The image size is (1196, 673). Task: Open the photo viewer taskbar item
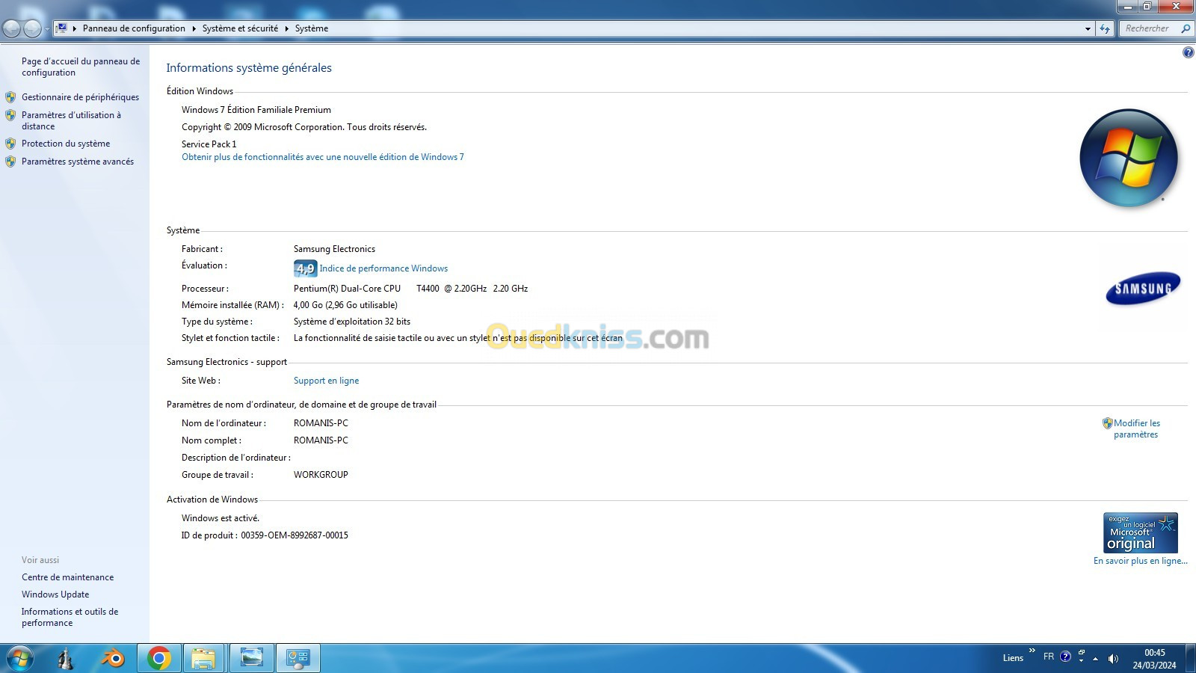[250, 658]
